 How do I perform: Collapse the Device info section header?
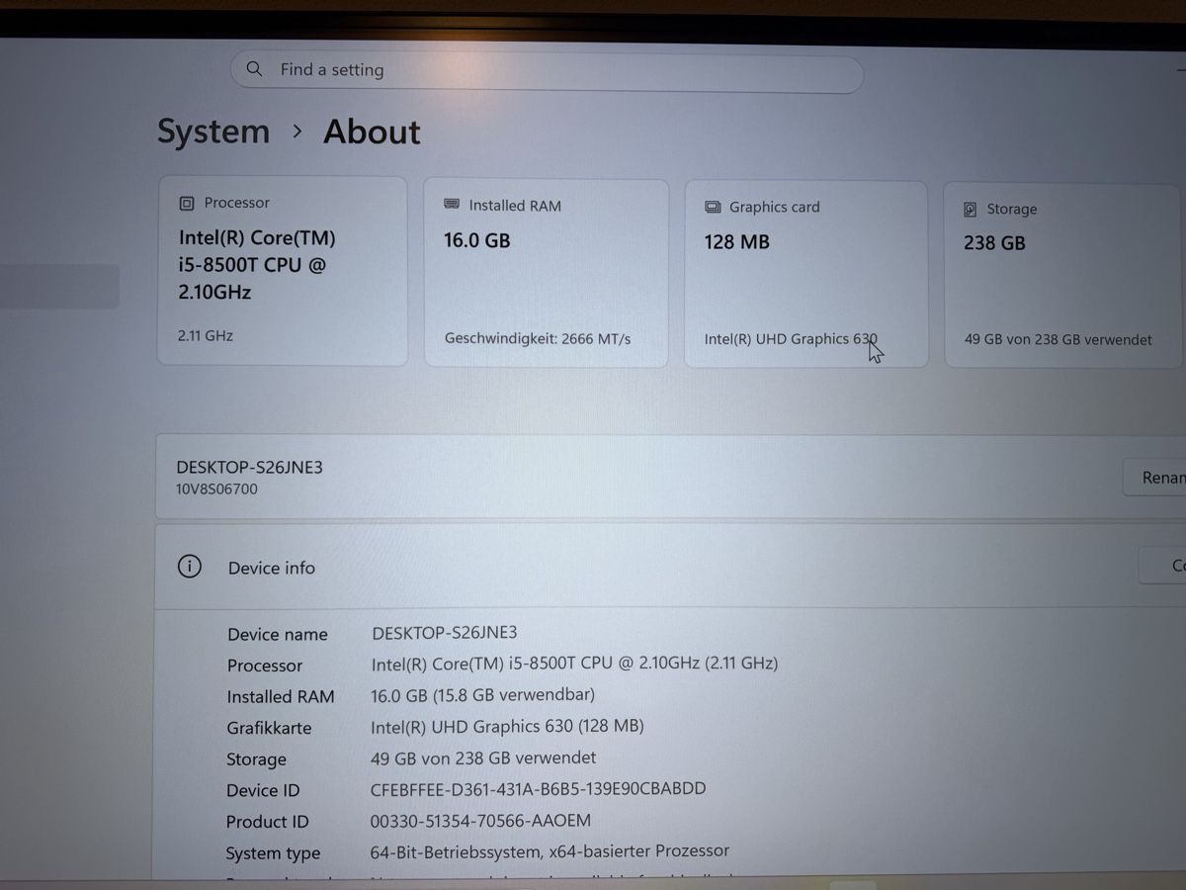670,567
